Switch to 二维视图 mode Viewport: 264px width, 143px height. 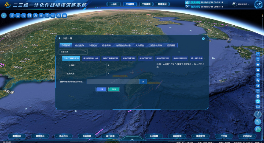(x=146, y=4)
